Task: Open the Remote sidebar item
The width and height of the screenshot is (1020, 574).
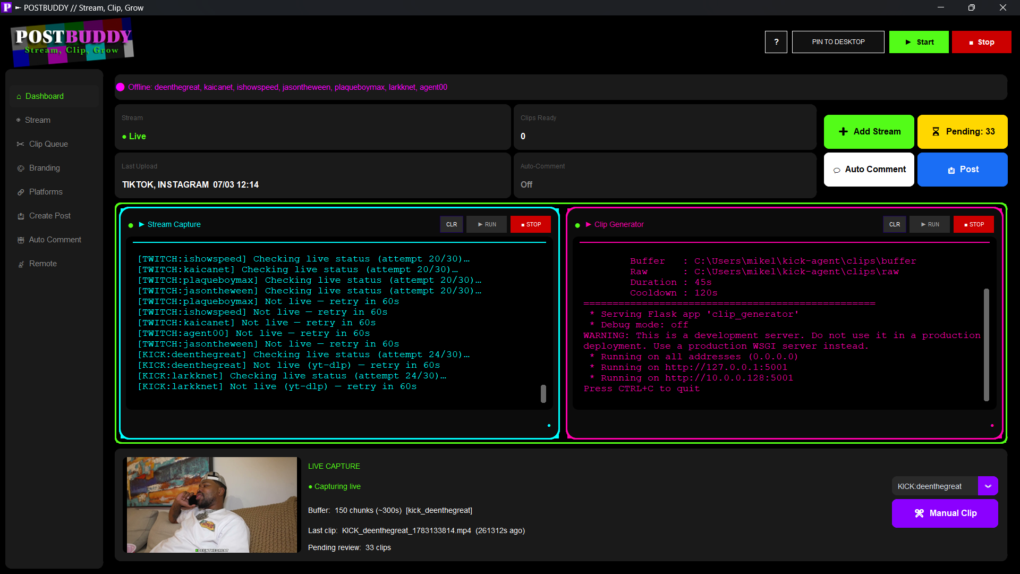Action: (x=54, y=264)
